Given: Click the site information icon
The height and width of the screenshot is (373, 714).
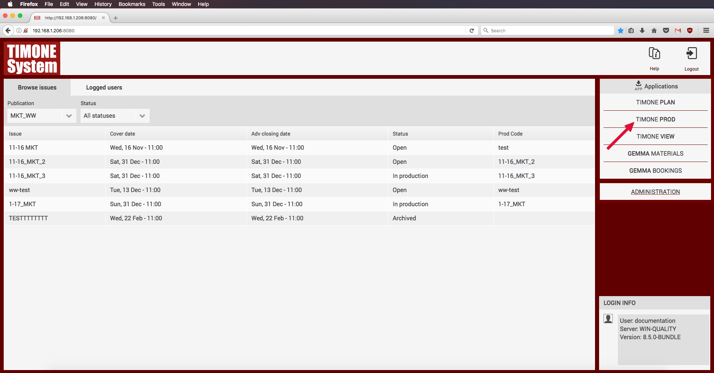Looking at the screenshot, I should tap(19, 30).
